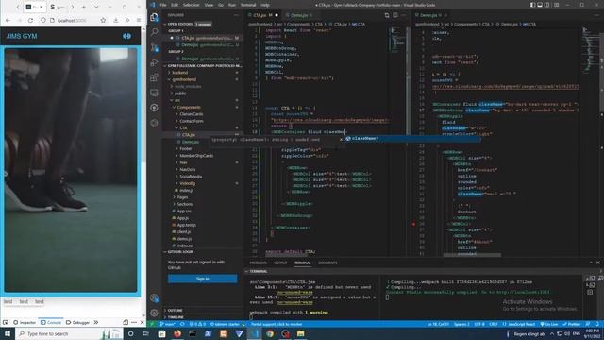
Task: Open client.js in the file tree
Action: click(184, 232)
